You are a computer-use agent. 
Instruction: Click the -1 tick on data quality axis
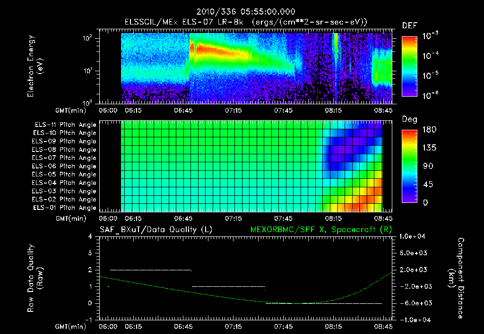[88, 320]
